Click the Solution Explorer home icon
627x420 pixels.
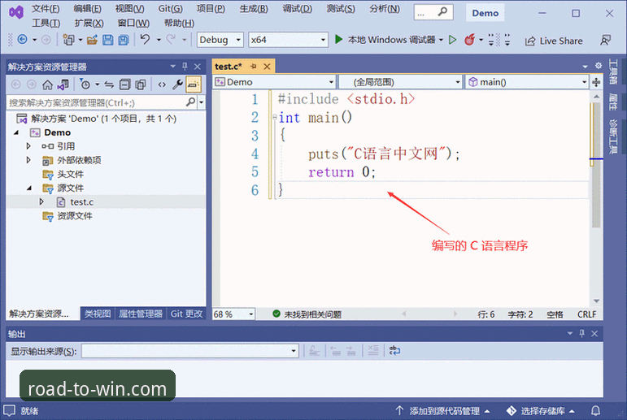(x=48, y=84)
